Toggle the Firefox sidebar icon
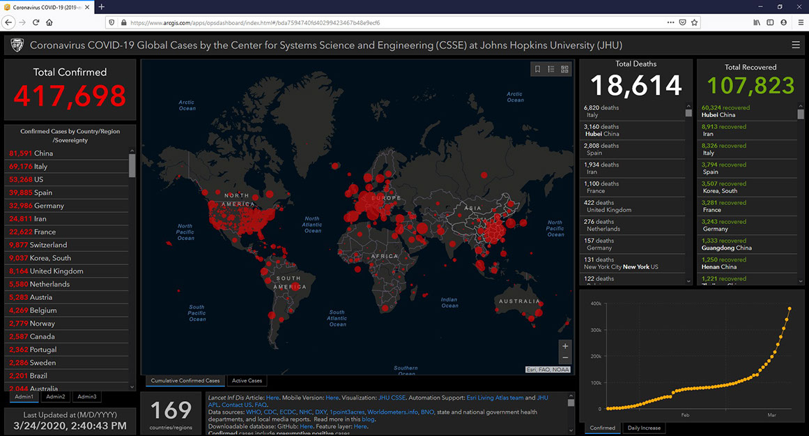The width and height of the screenshot is (809, 436). [x=770, y=22]
